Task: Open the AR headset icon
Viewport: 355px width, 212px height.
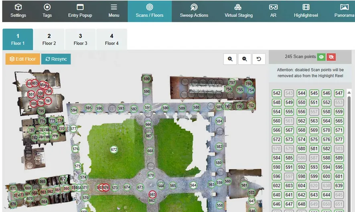Action: click(273, 7)
